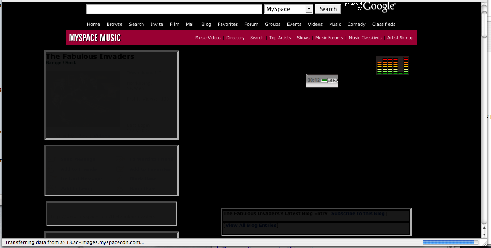This screenshot has width=491, height=248.
Task: Click the page loading progress bar
Action: pos(450,242)
